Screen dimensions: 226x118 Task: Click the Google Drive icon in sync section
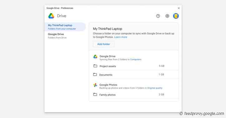95,57
